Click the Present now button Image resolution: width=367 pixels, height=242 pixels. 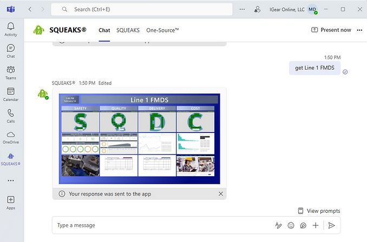(331, 30)
